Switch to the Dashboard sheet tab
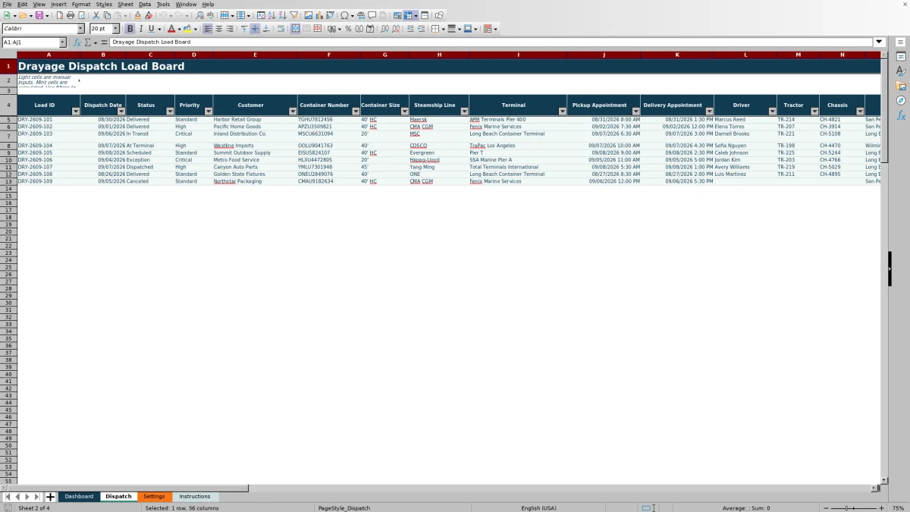Image resolution: width=910 pixels, height=512 pixels. (x=79, y=497)
